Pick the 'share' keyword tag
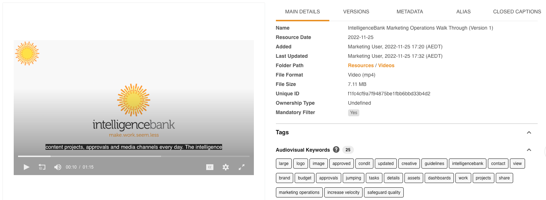 (x=504, y=178)
